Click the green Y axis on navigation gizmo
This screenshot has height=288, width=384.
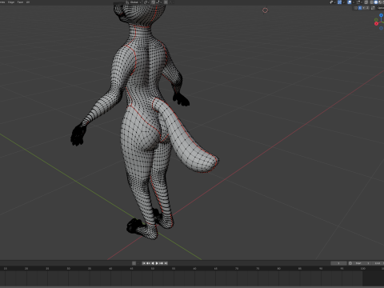click(x=376, y=20)
